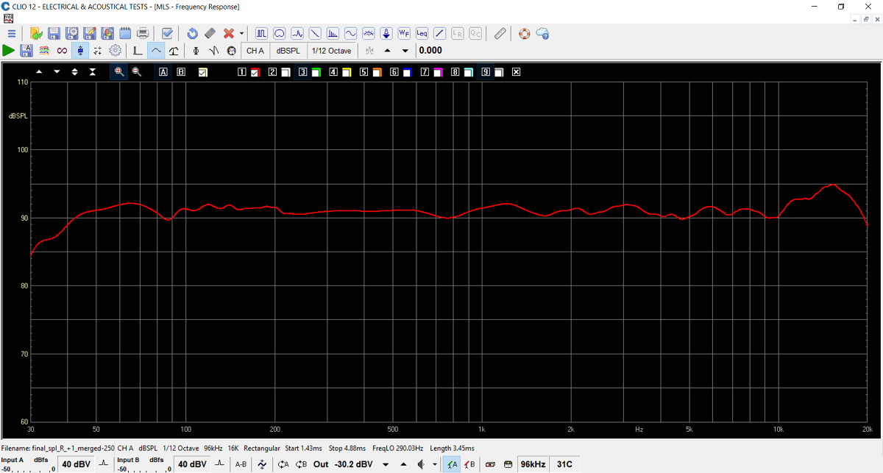
Task: Click the print icon in the toolbar
Action: (143, 33)
